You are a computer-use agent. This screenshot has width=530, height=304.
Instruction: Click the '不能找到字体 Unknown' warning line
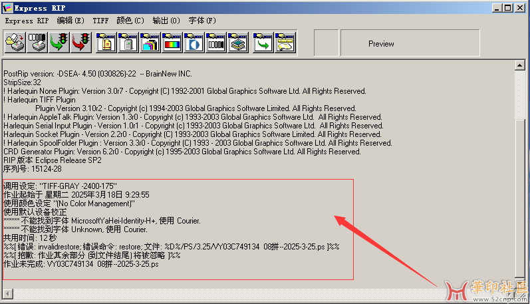[x=75, y=229]
